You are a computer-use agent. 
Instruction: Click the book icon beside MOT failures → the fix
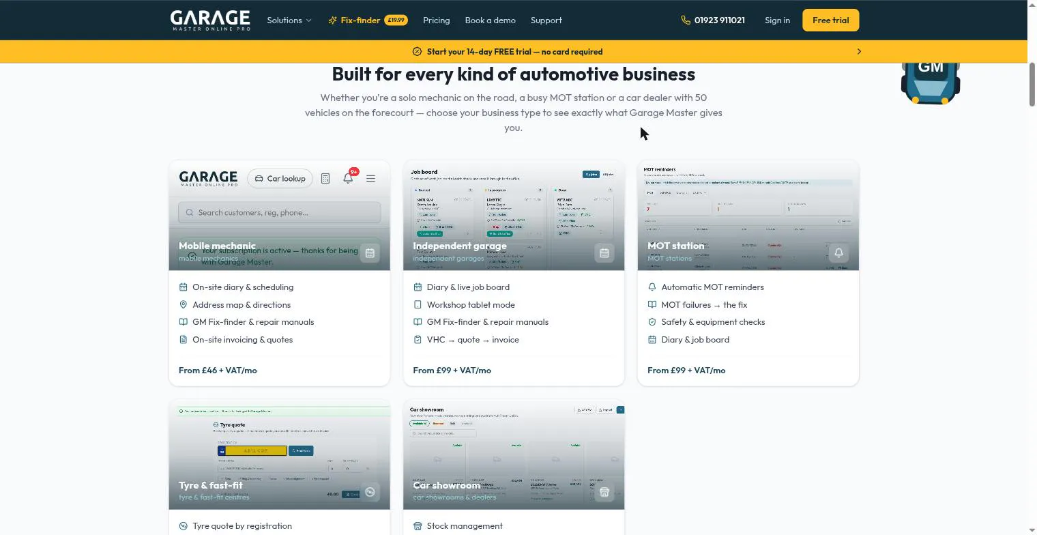(652, 305)
